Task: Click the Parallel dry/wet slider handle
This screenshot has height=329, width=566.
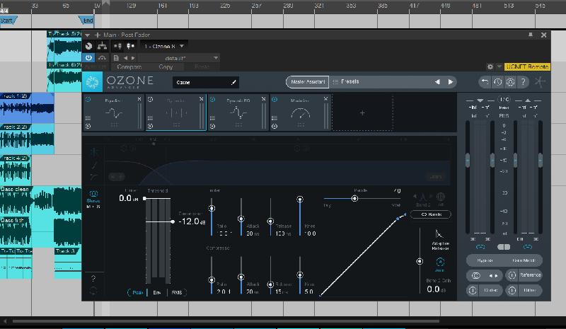Action: [x=355, y=199]
